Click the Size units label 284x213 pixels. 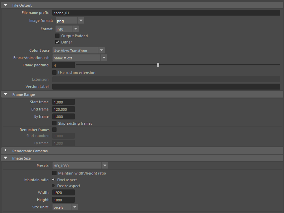point(41,207)
